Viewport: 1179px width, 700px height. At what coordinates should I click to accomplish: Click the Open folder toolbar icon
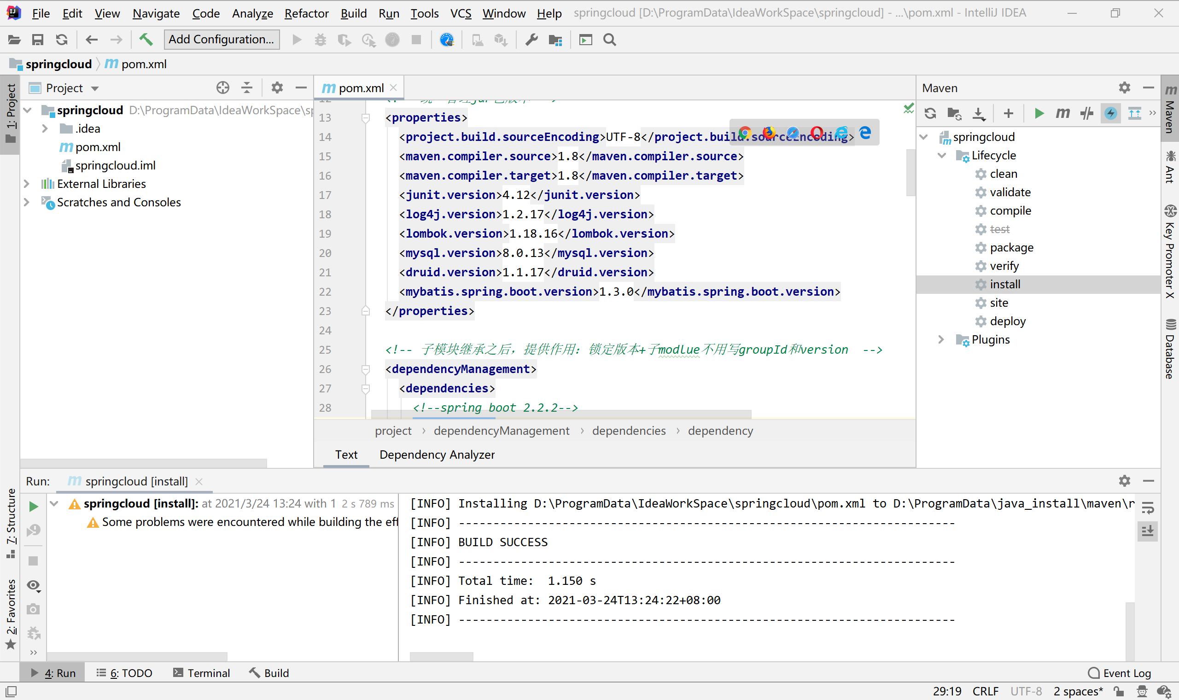[x=14, y=40]
